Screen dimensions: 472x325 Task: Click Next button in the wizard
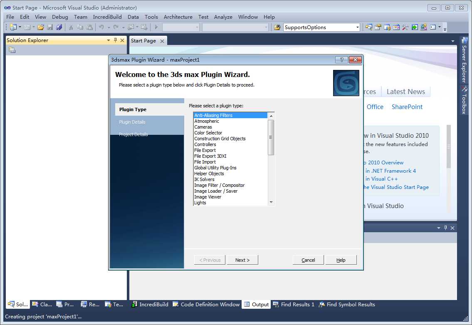pyautogui.click(x=242, y=260)
